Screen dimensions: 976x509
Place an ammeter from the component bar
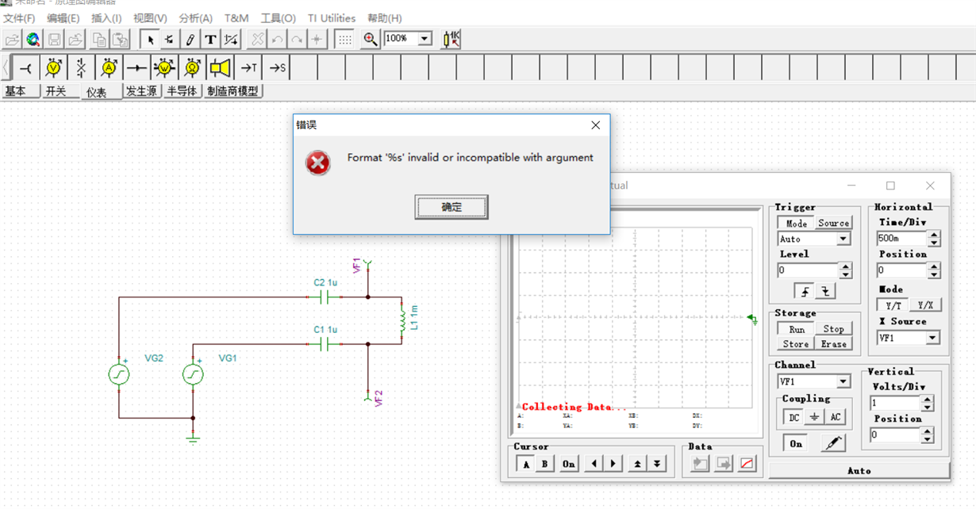(x=109, y=68)
